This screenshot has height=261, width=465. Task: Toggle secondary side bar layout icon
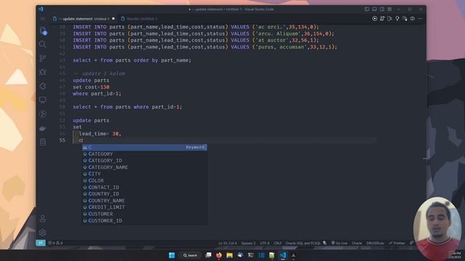point(382,9)
